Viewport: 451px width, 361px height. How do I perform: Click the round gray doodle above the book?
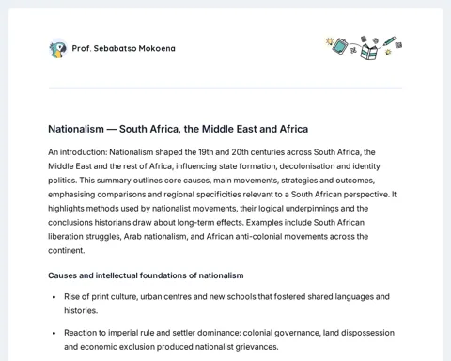point(376,40)
